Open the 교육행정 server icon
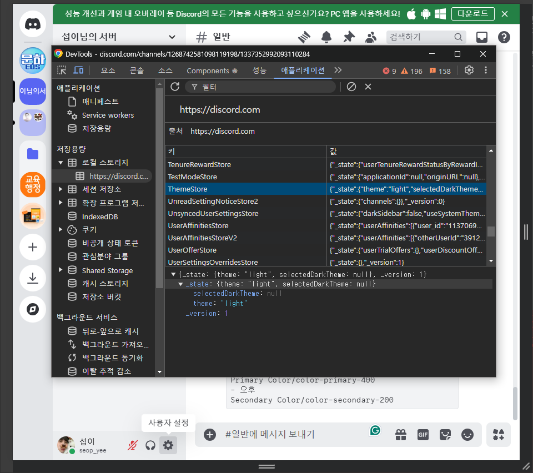Viewport: 533px width, 473px height. point(33,184)
